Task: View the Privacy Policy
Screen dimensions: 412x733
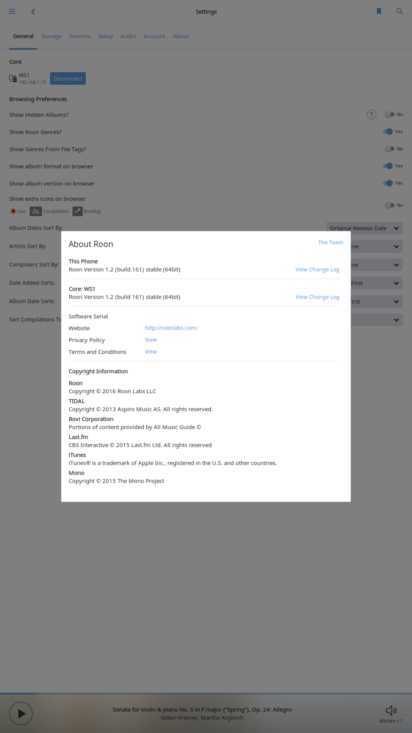Action: [x=151, y=340]
